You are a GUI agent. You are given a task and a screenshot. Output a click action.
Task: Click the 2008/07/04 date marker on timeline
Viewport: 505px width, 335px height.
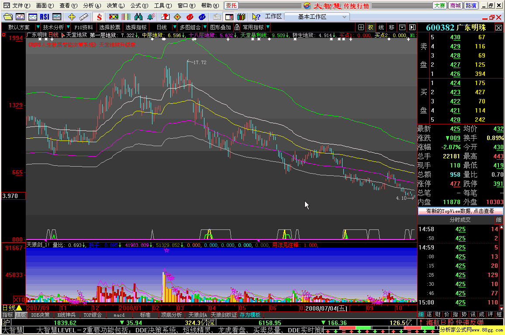pos(326,308)
